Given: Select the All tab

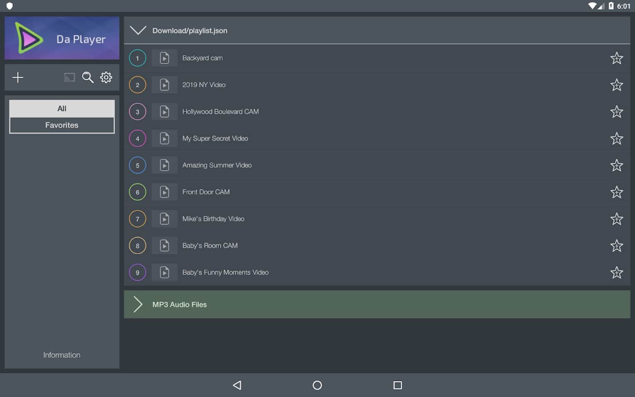Looking at the screenshot, I should click(62, 109).
